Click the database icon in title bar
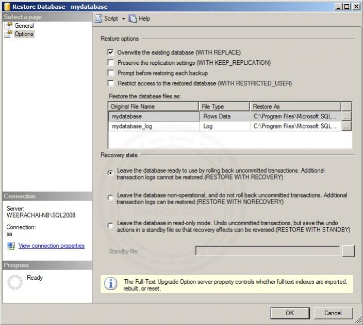363x325 pixels. pos(7,7)
